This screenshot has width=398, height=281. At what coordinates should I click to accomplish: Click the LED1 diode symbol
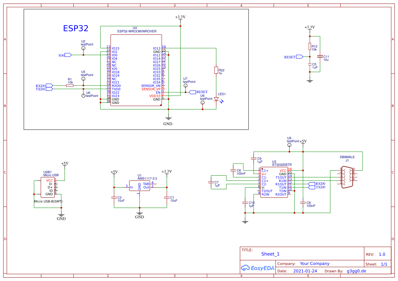[217, 99]
